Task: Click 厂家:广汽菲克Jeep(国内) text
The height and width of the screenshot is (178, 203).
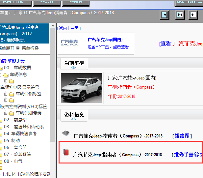Action: pyautogui.click(x=132, y=78)
